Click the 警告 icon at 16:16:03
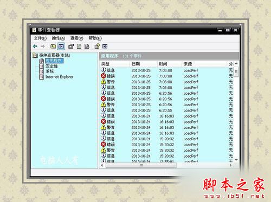 point(104,127)
